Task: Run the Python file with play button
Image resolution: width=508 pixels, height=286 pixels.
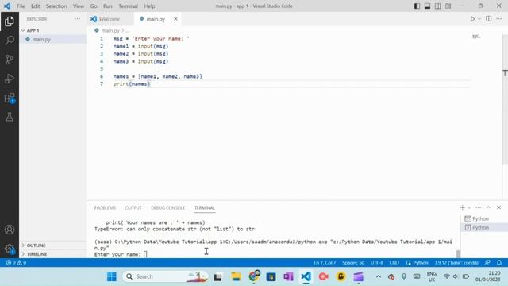Action: pos(473,19)
